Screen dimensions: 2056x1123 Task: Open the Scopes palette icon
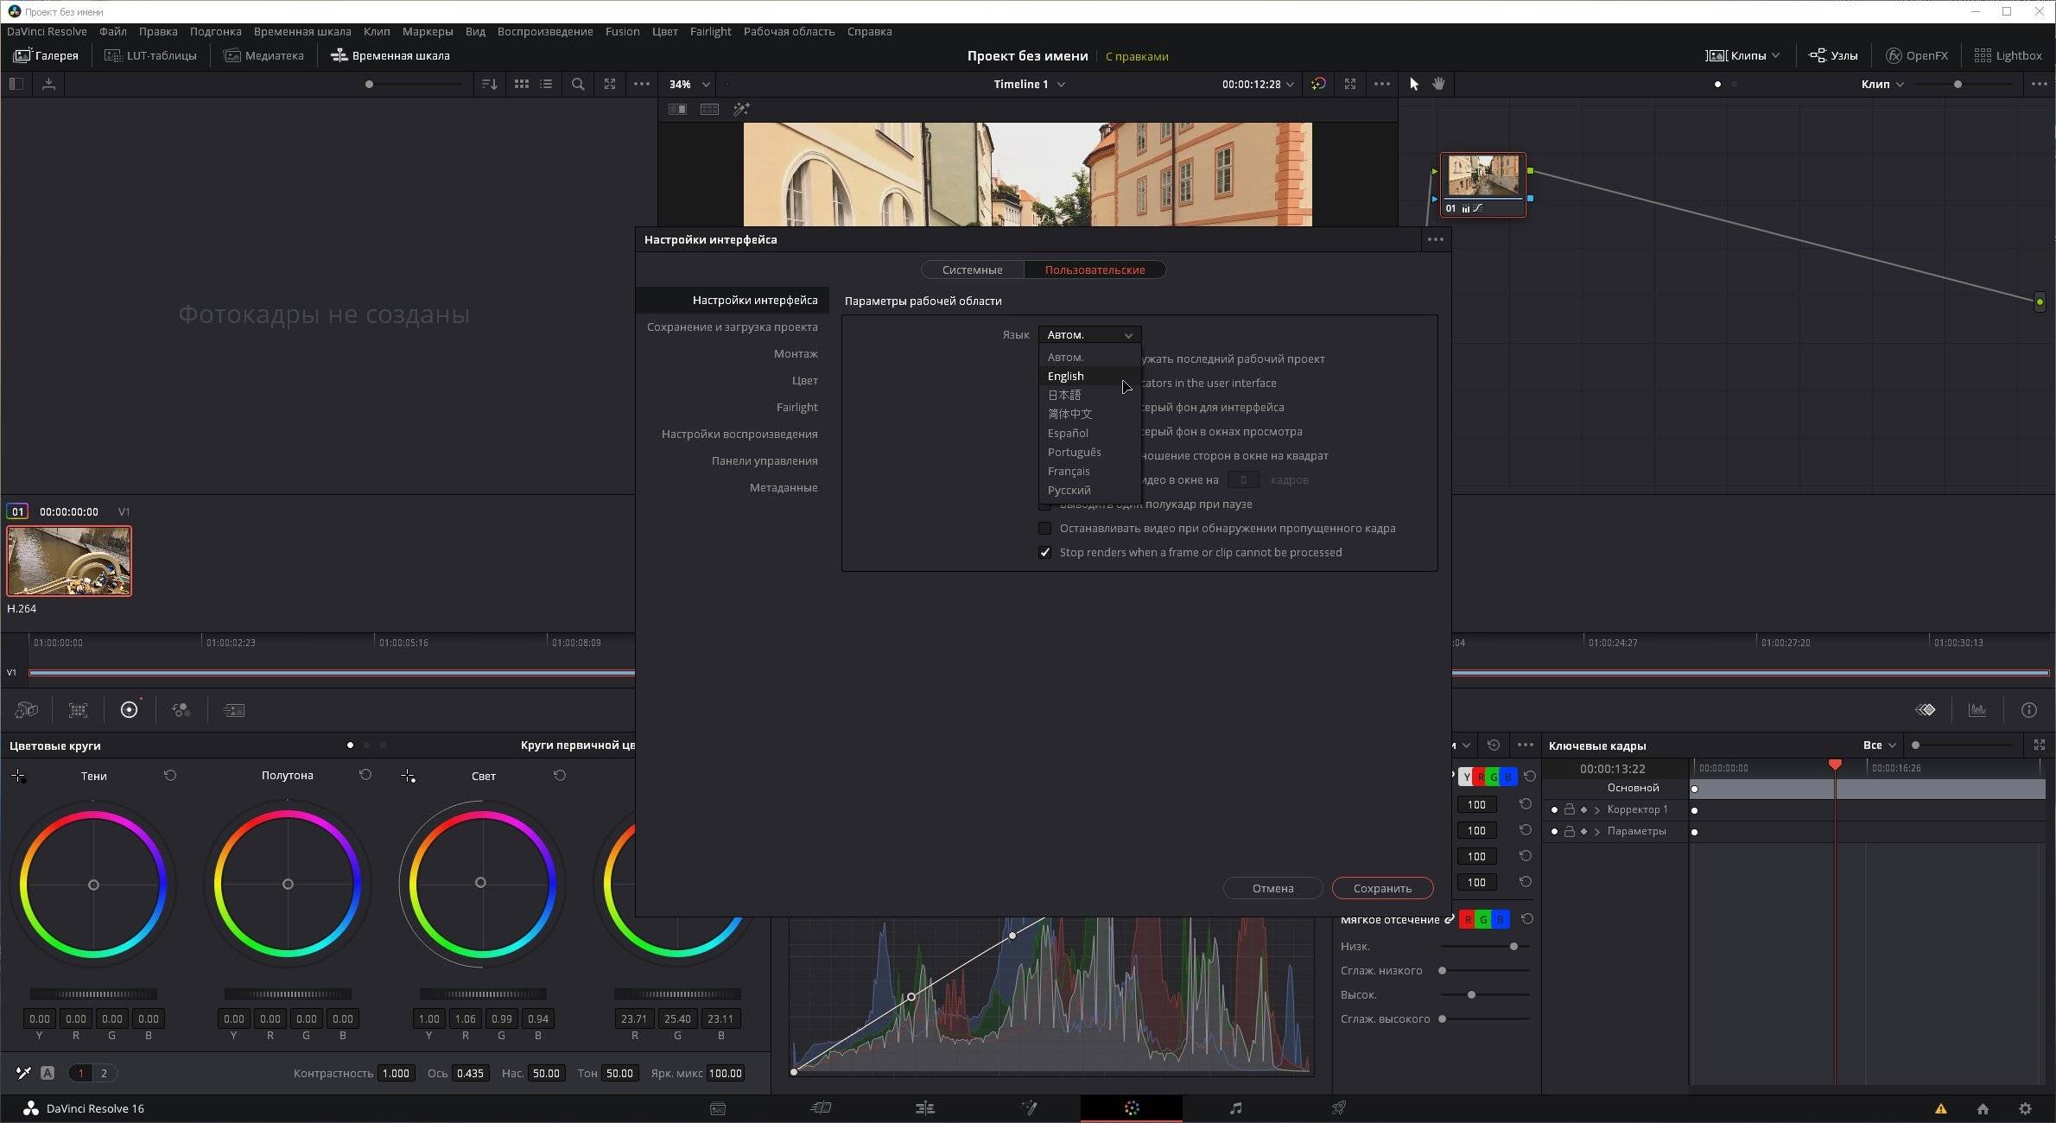click(1977, 709)
